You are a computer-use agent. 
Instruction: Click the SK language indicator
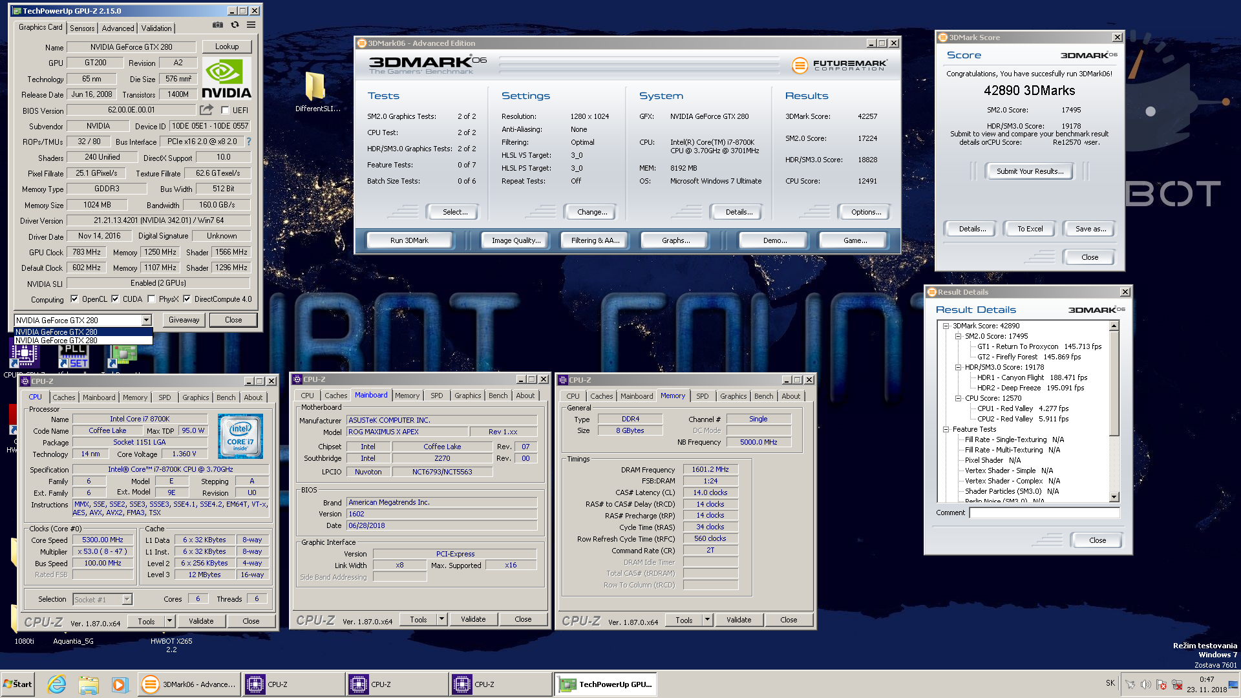[x=1110, y=682]
